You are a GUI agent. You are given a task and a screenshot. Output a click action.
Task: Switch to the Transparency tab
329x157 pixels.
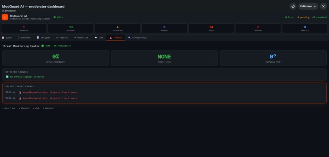pyautogui.click(x=137, y=38)
